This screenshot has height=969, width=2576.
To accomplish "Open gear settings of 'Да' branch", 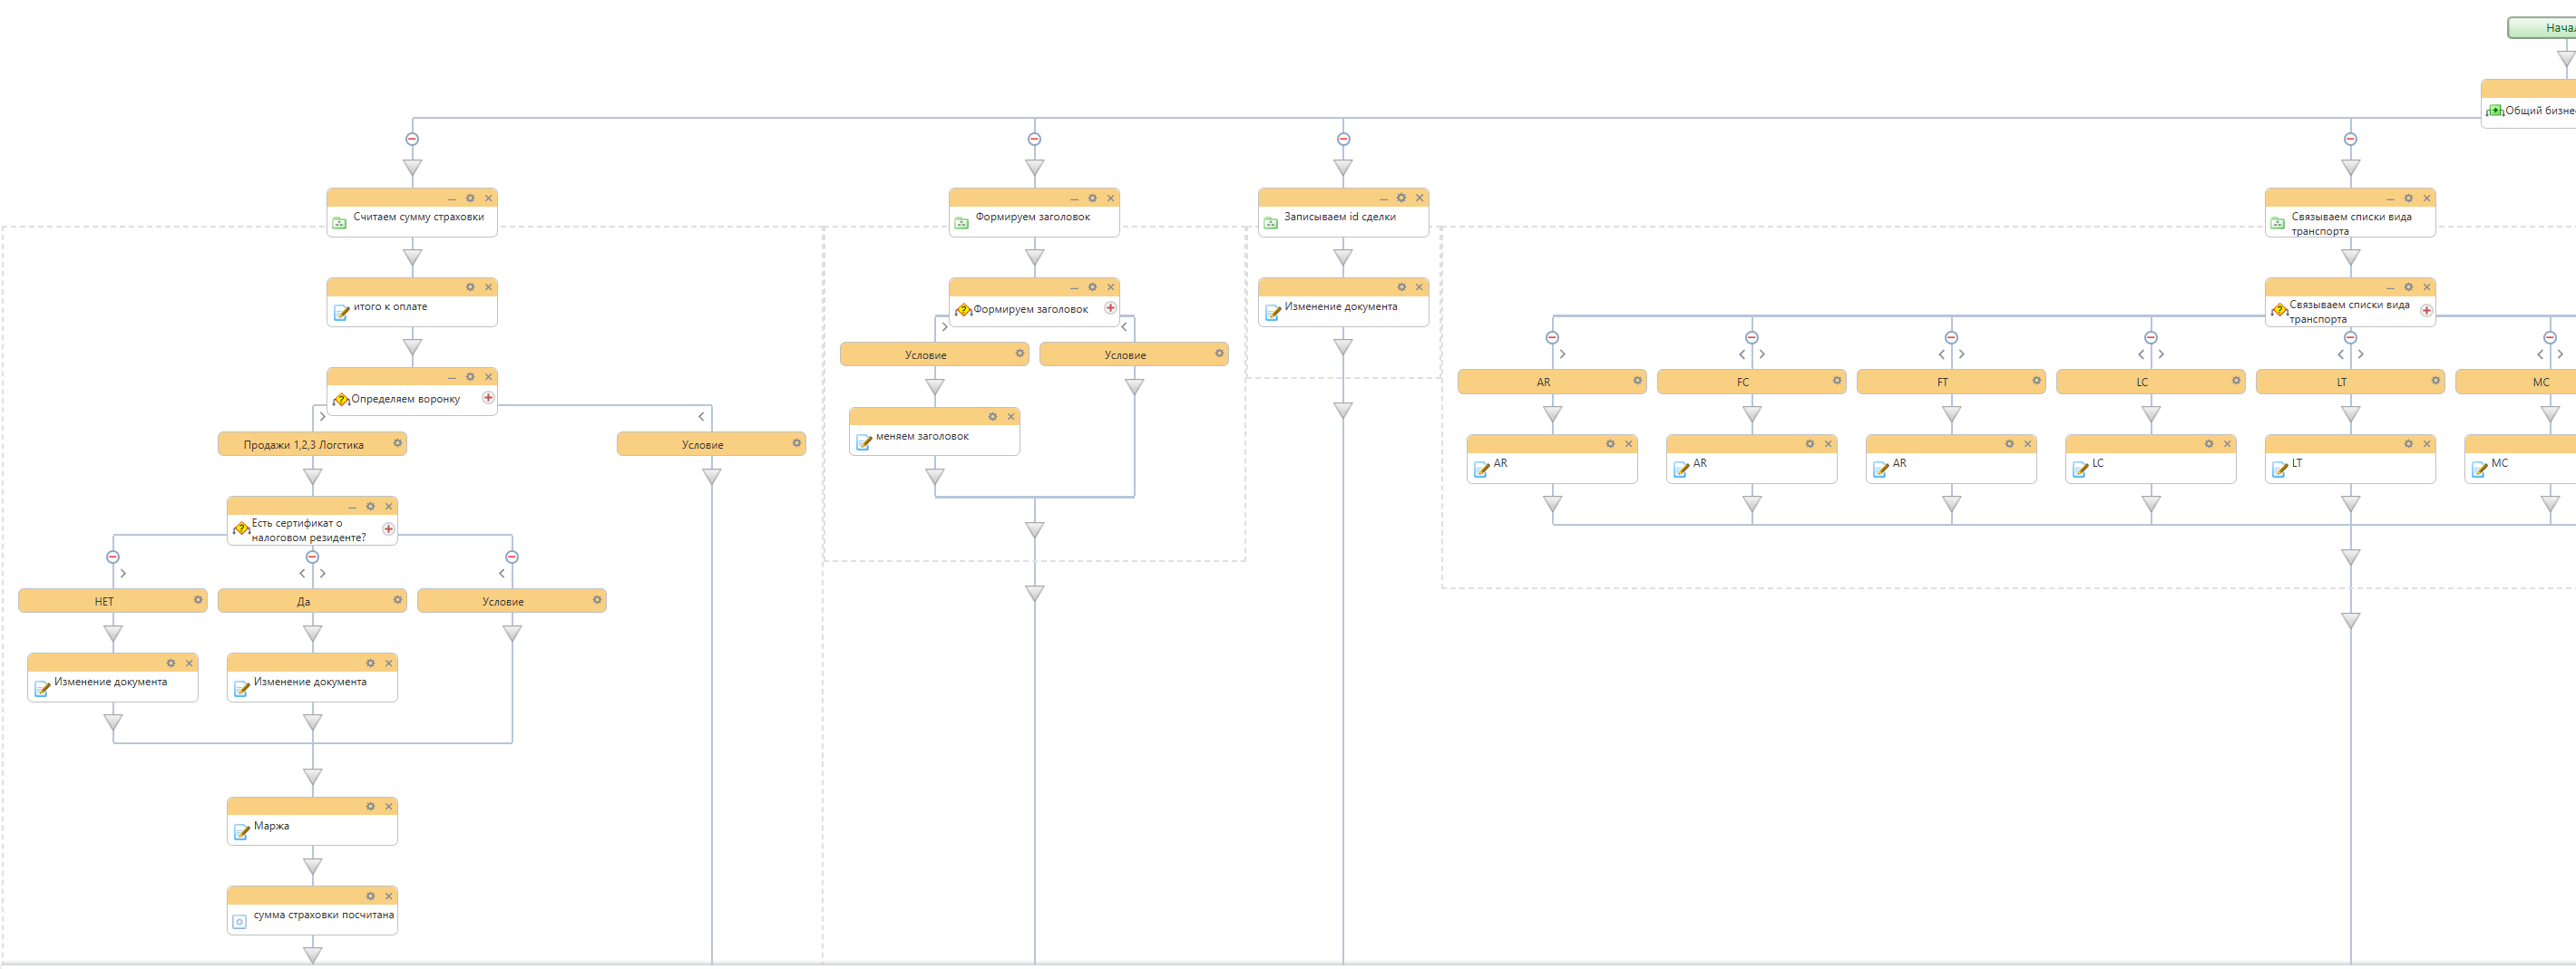I will coord(397,599).
